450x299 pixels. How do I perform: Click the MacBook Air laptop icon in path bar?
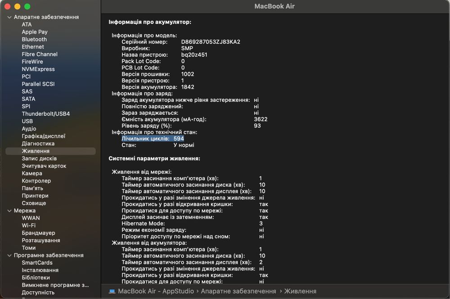coord(112,291)
